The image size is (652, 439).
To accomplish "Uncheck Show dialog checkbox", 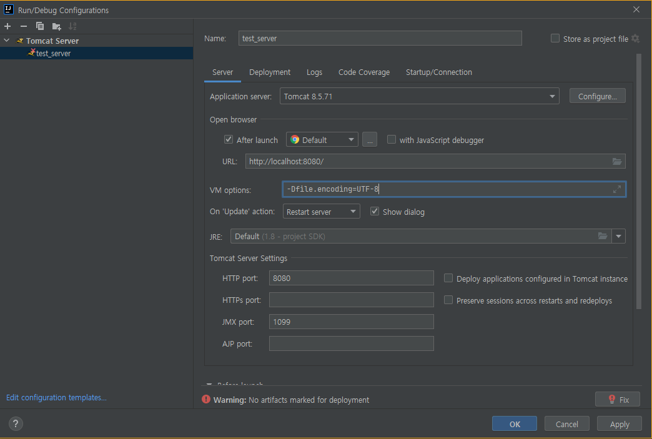I will [x=375, y=211].
